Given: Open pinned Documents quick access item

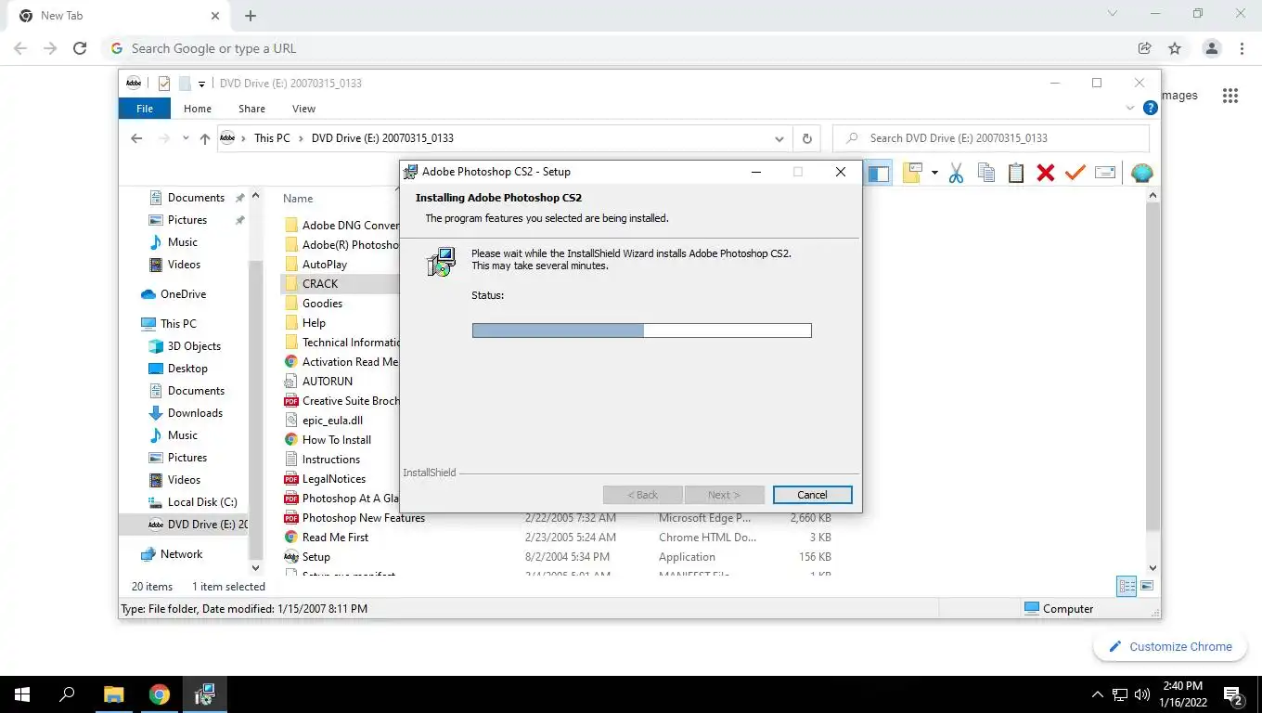Looking at the screenshot, I should click(196, 198).
